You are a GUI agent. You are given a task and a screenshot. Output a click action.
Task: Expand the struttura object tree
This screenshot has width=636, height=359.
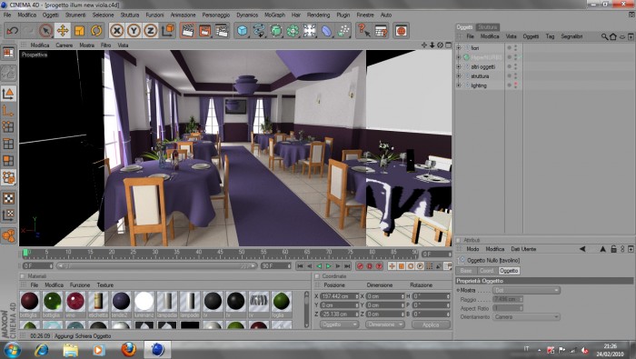[x=459, y=76]
